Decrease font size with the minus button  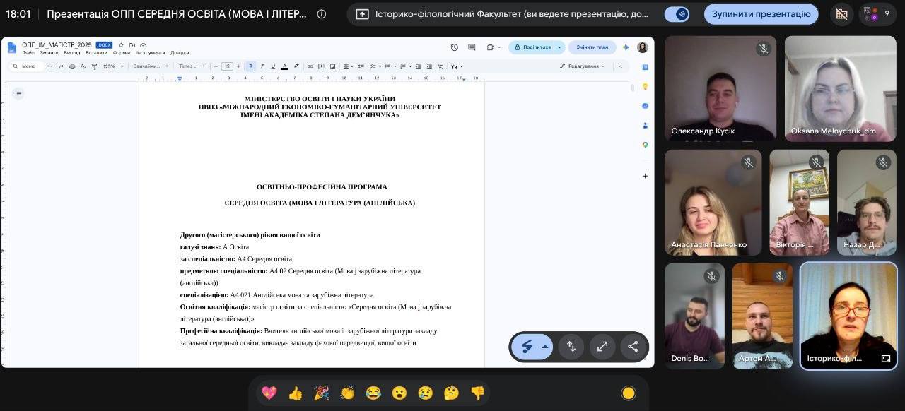pos(216,66)
